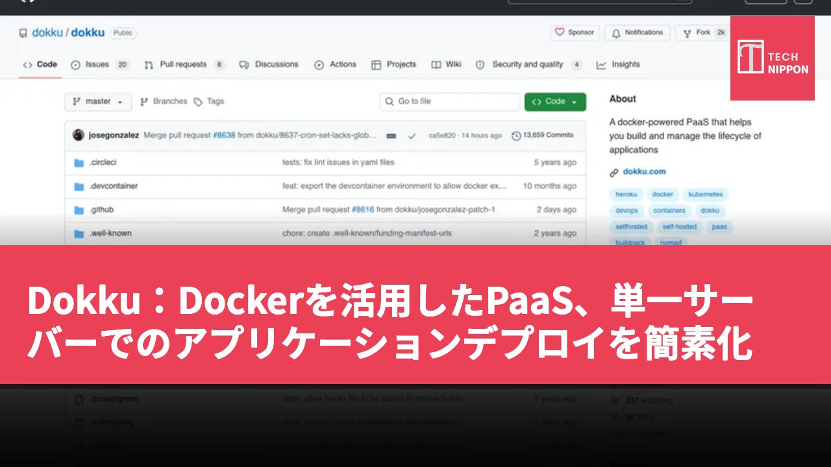Click the Public badge next to repository name

123,33
